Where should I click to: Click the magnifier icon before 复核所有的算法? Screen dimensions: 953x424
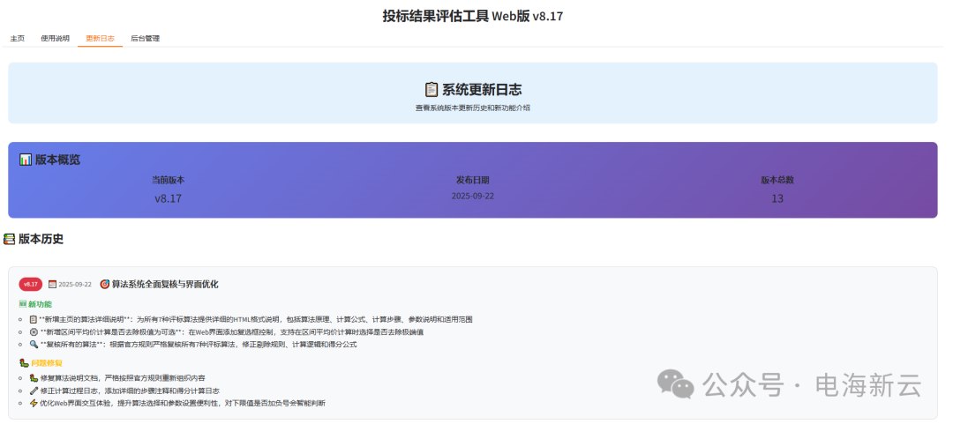(x=34, y=345)
